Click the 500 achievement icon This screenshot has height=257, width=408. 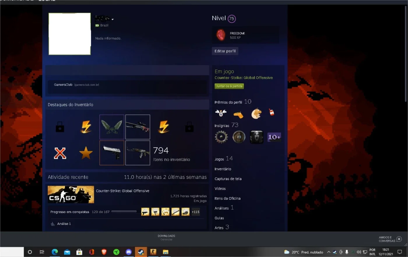click(x=185, y=212)
